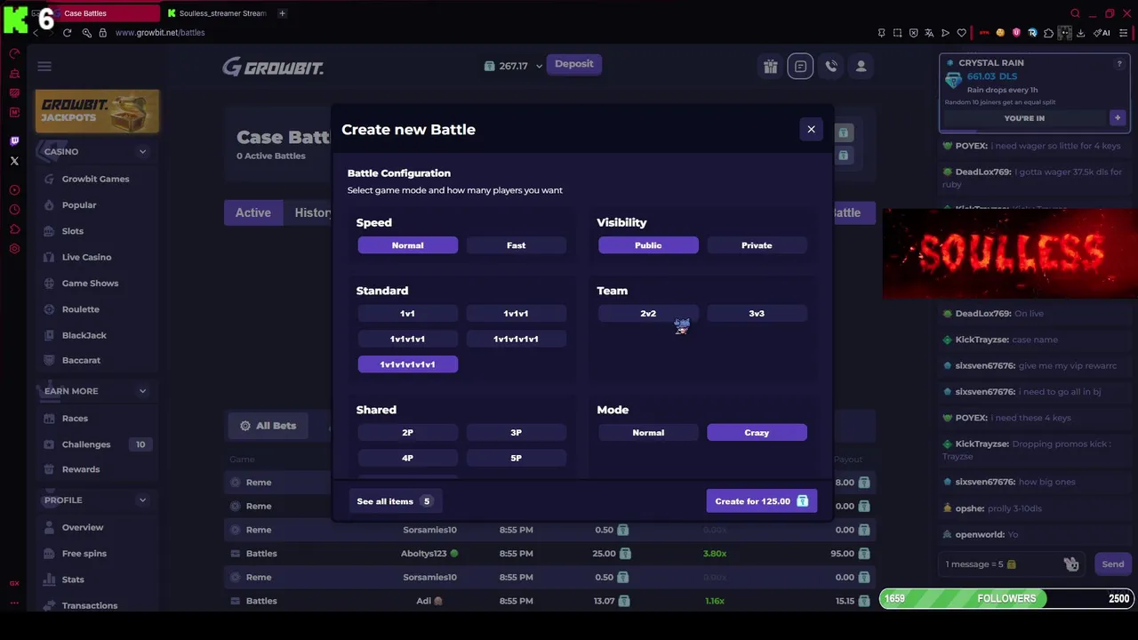1138x640 pixels.
Task: Open Popular in sidebar
Action: (79, 204)
